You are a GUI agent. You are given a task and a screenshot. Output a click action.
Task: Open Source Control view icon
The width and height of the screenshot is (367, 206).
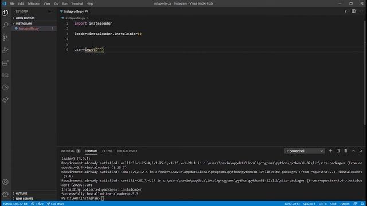[5, 38]
